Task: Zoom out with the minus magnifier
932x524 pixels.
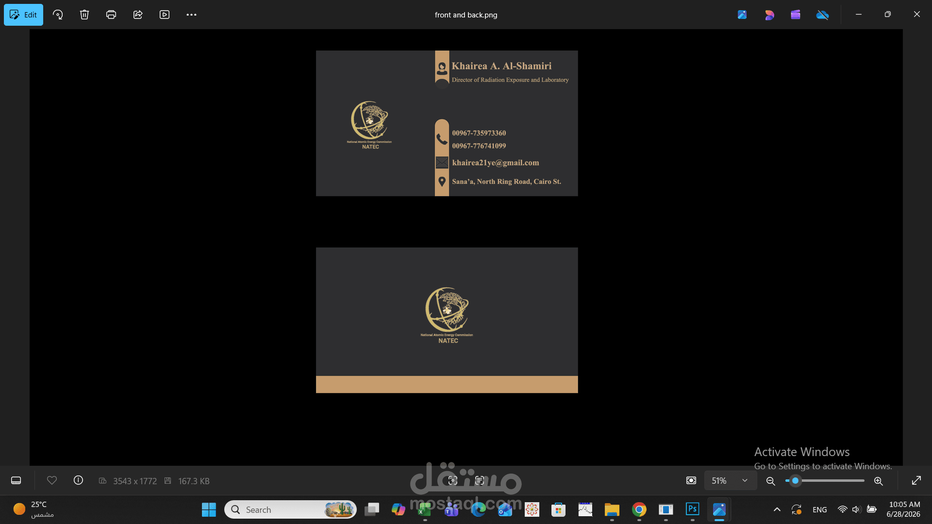Action: 770,481
